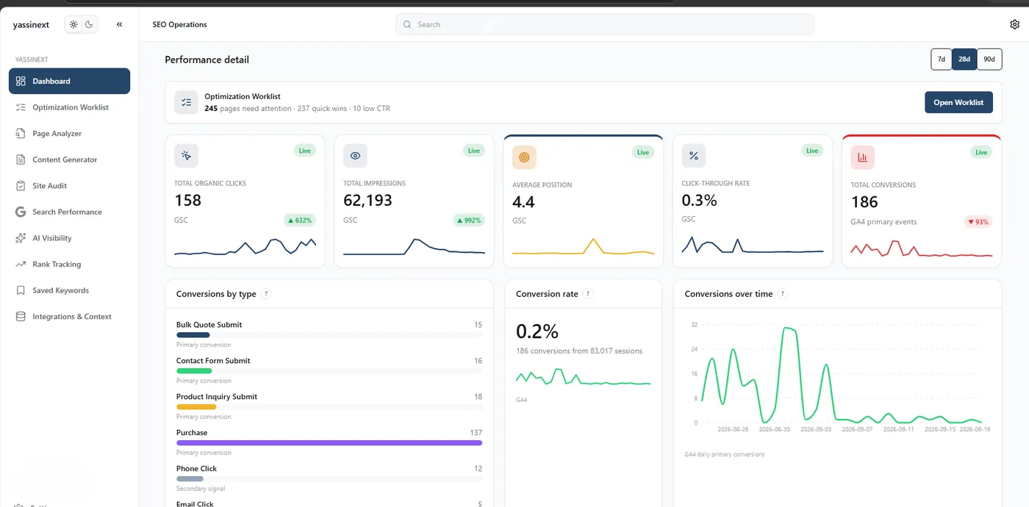Open Saved Keywords
Image resolution: width=1029 pixels, height=507 pixels.
(69, 290)
